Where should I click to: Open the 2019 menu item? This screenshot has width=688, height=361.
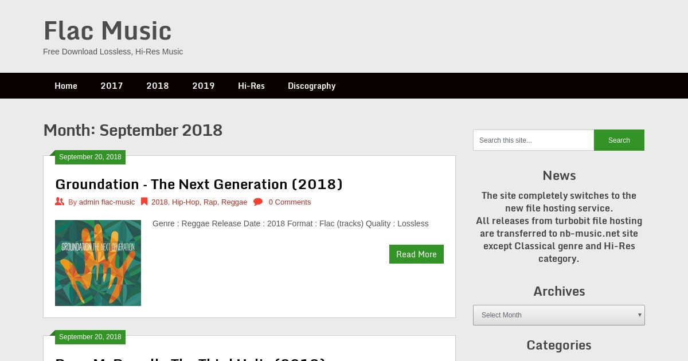[x=204, y=86]
